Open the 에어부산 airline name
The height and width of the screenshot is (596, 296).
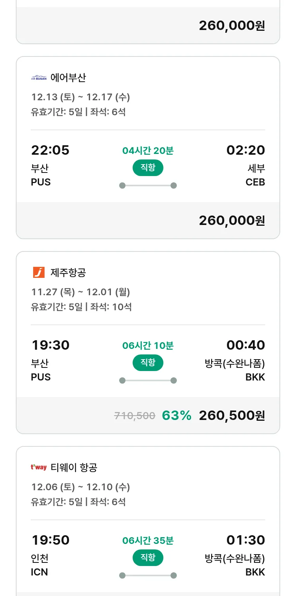pos(68,78)
